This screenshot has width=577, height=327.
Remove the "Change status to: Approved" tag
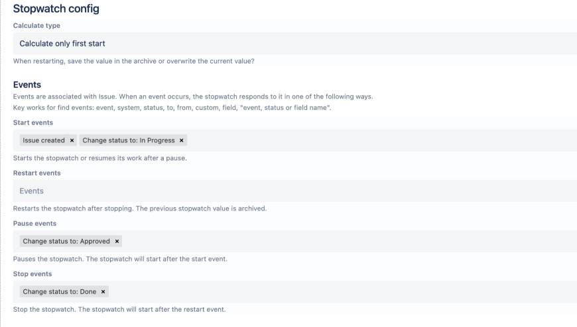117,241
